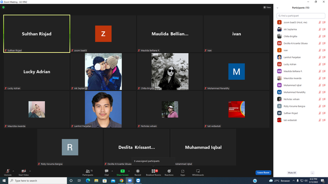The image size is (328, 184).
Task: Open the Chat panel
Action: point(107,172)
